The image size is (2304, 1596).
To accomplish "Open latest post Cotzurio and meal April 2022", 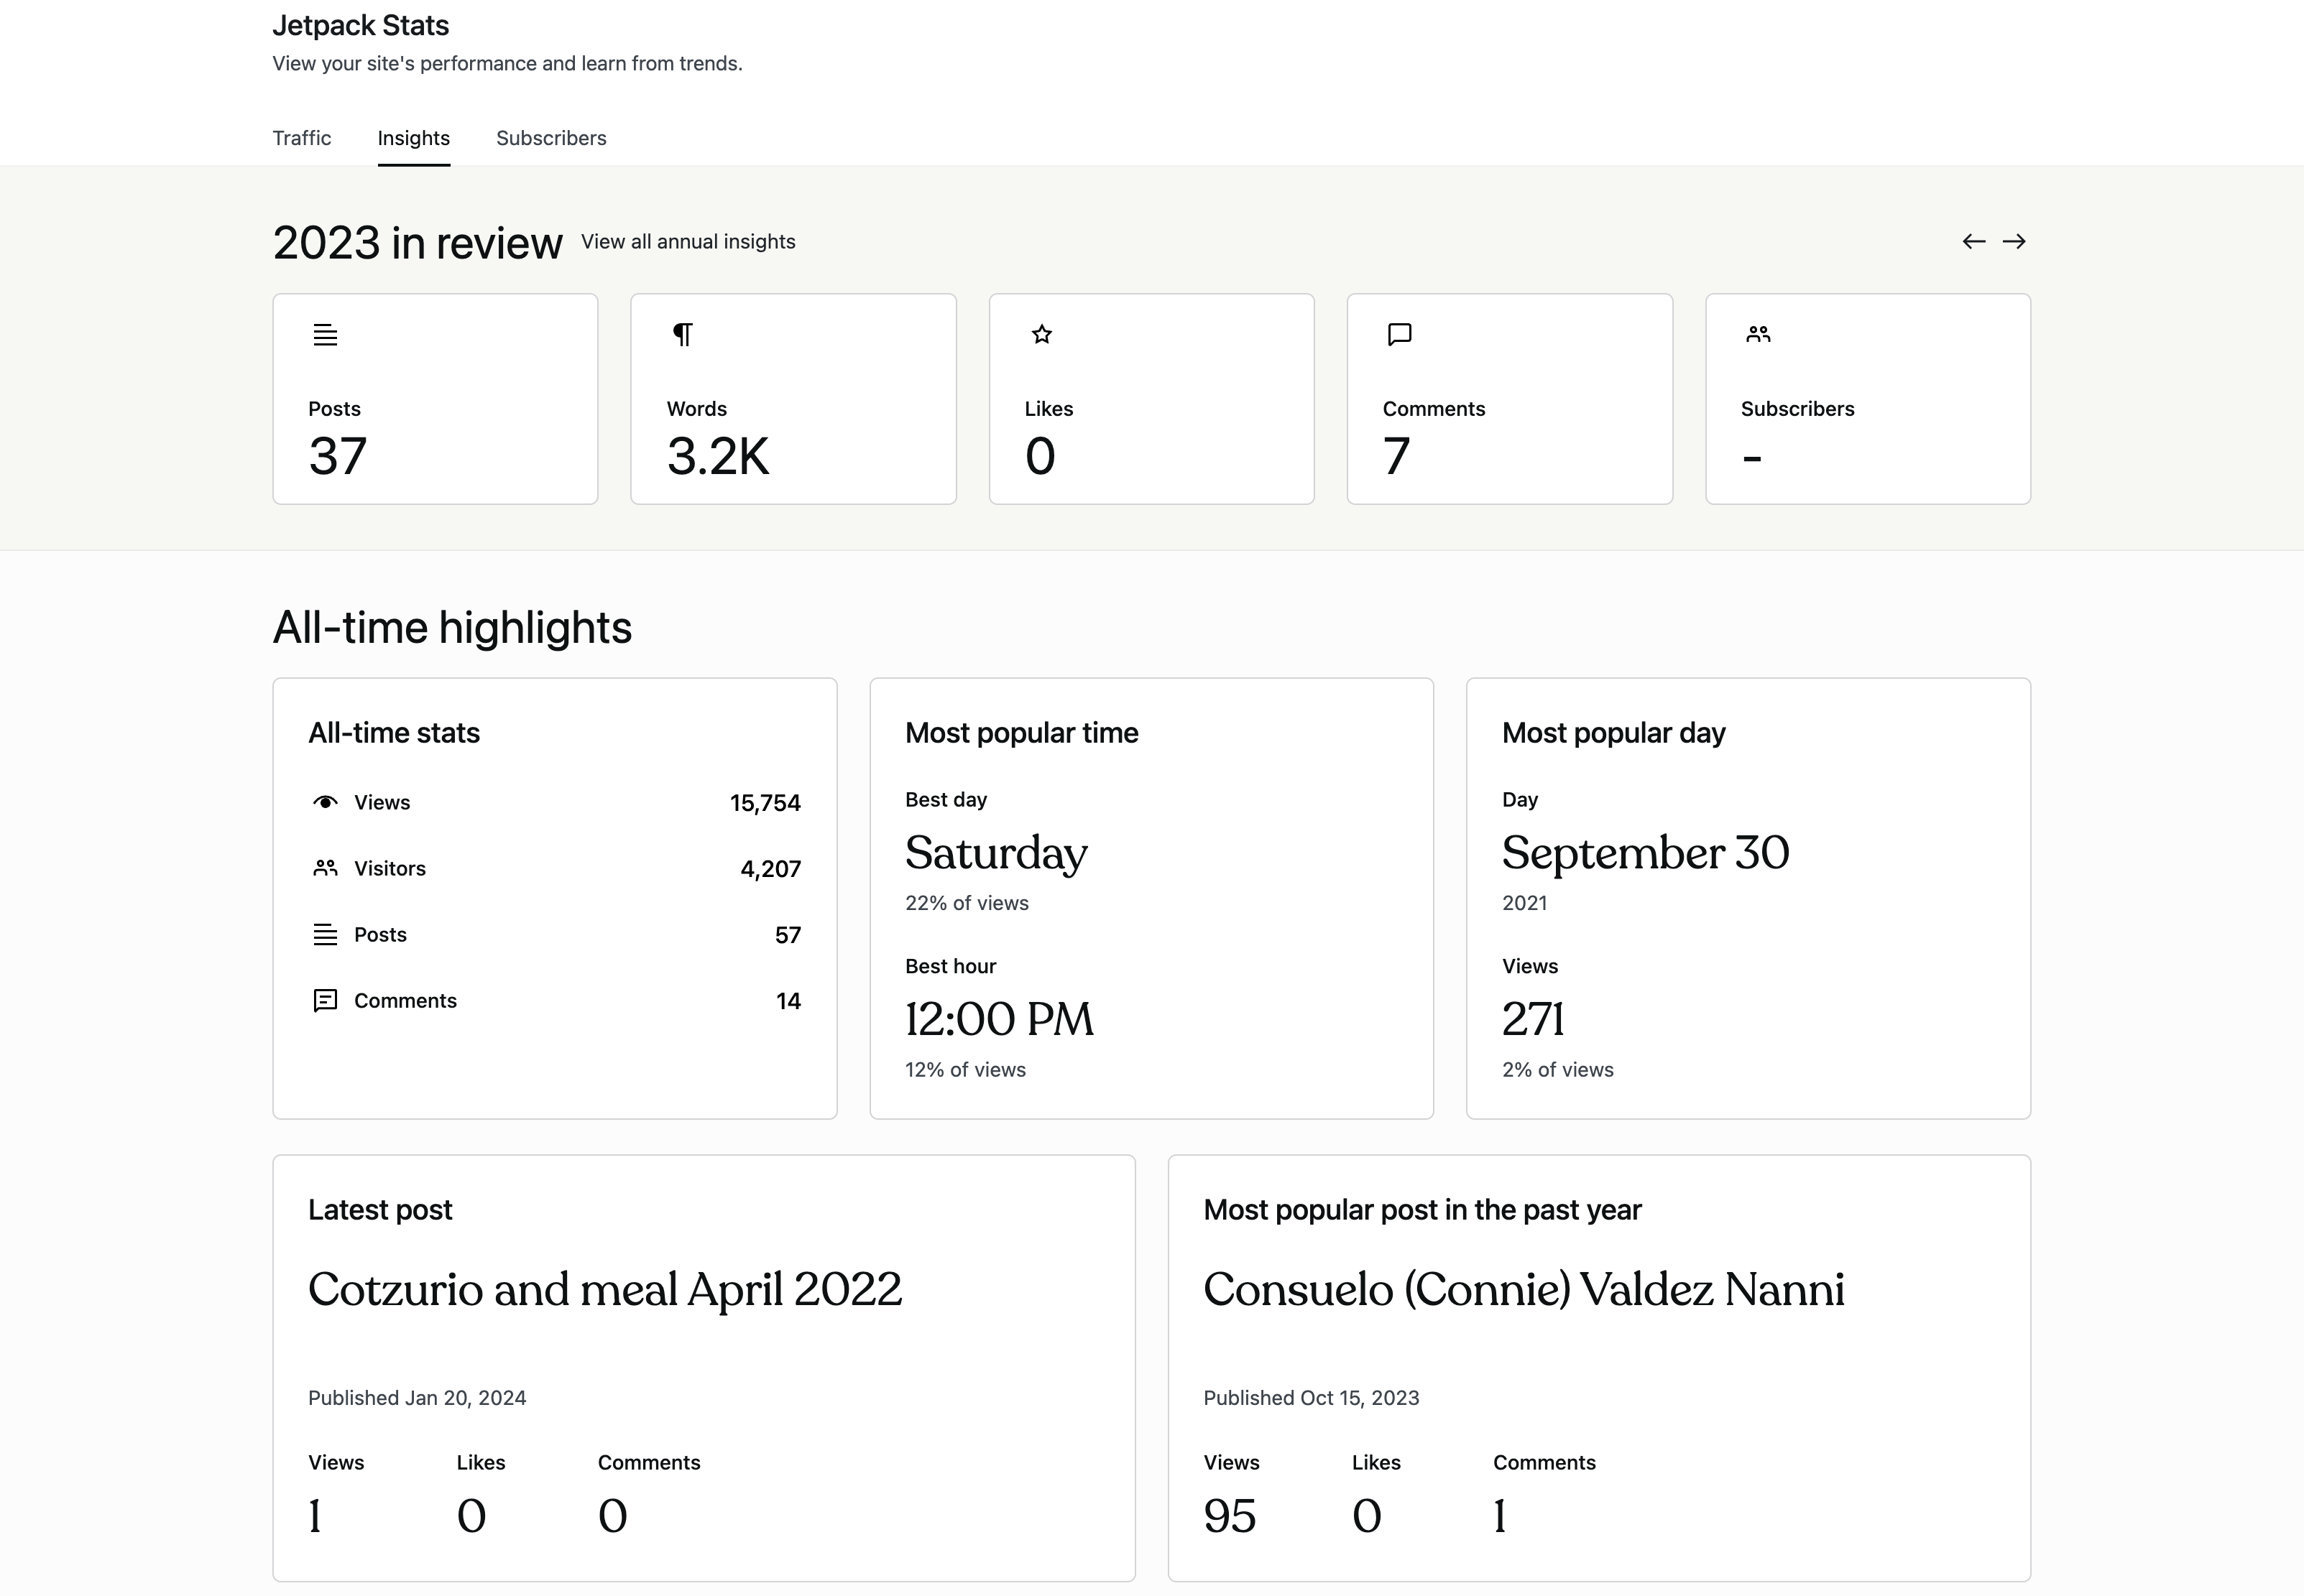I will click(604, 1289).
